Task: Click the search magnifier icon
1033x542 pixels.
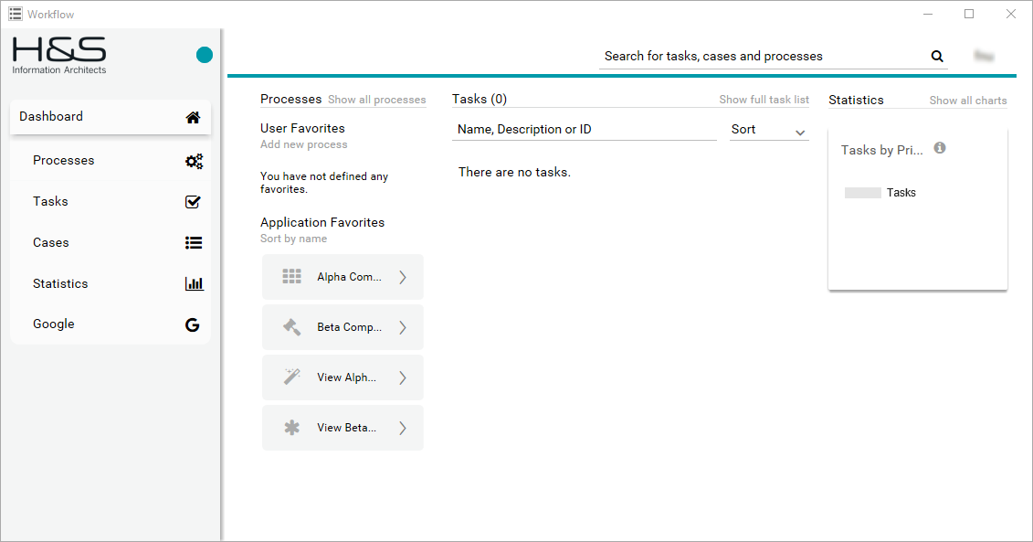Action: [x=937, y=57]
